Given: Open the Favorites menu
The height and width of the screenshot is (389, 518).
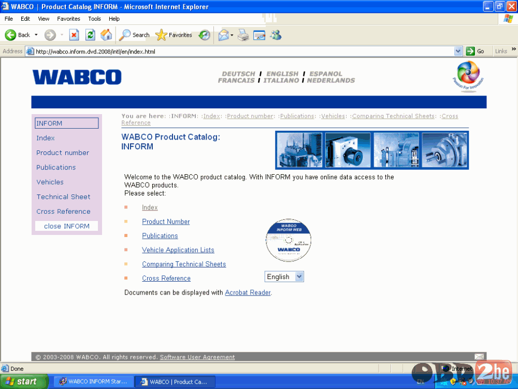Looking at the screenshot, I should (x=68, y=19).
